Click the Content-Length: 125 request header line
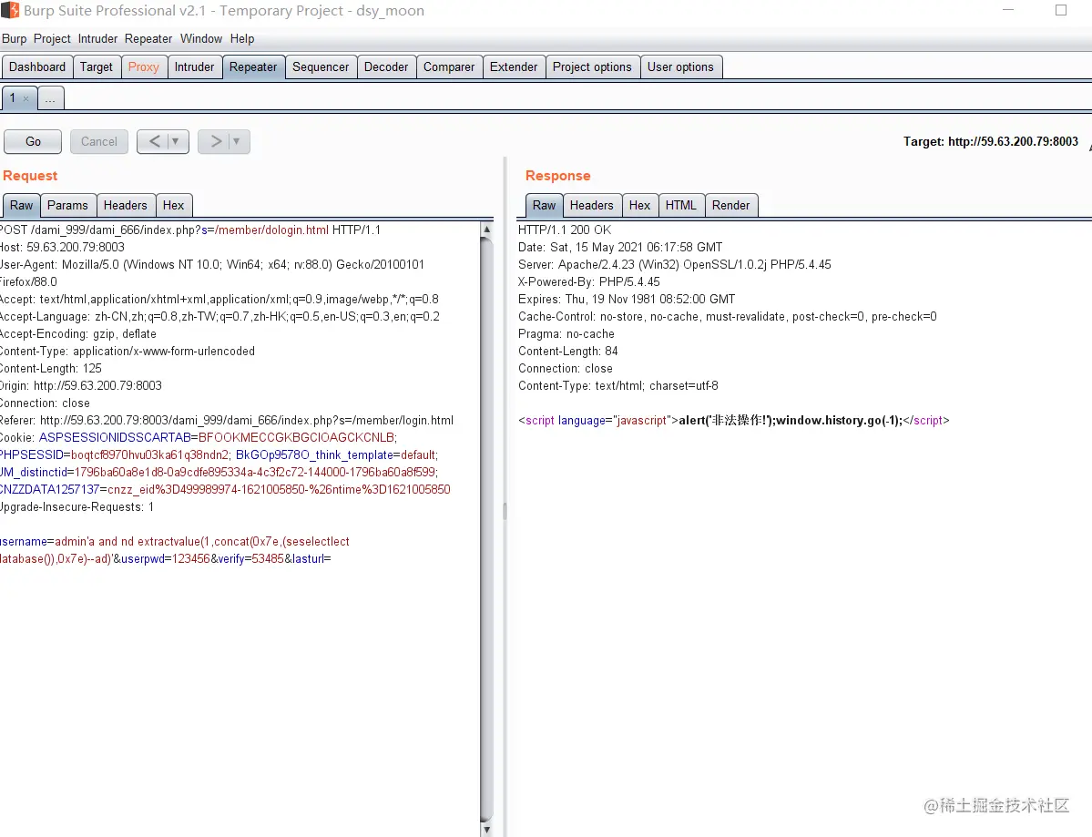The width and height of the screenshot is (1092, 837). coord(51,368)
